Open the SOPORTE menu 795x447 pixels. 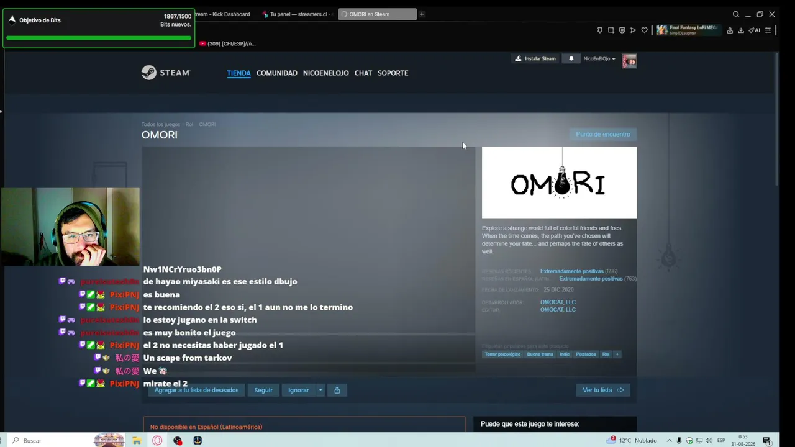click(393, 73)
